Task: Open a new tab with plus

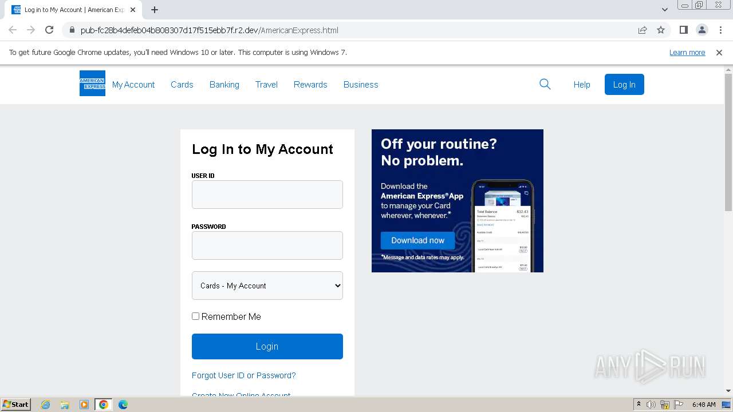Action: pos(155,9)
